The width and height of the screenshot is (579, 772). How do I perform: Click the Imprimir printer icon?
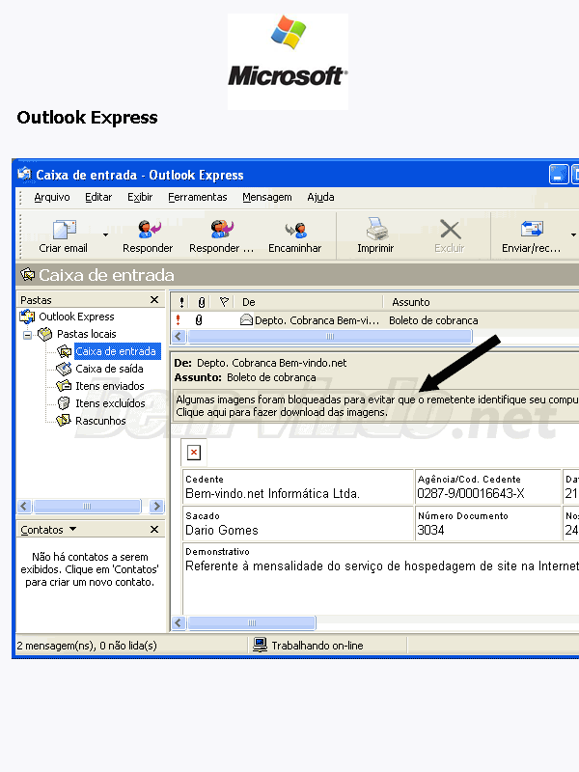click(376, 229)
